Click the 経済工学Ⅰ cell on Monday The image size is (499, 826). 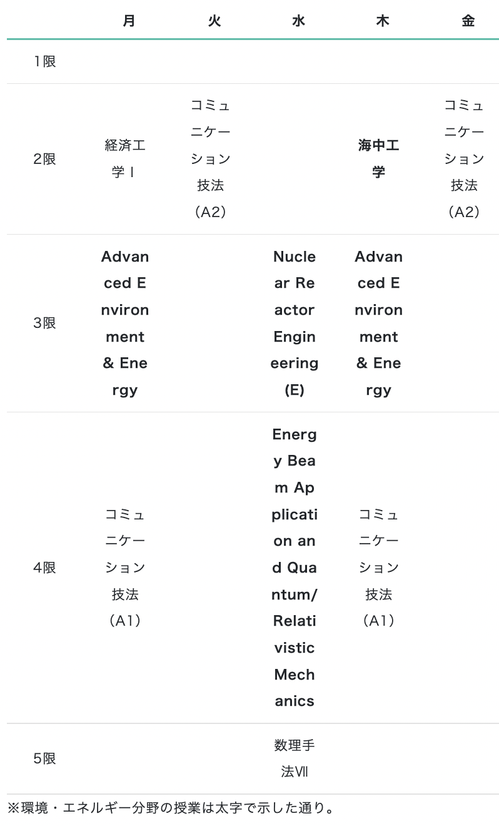pyautogui.click(x=125, y=159)
